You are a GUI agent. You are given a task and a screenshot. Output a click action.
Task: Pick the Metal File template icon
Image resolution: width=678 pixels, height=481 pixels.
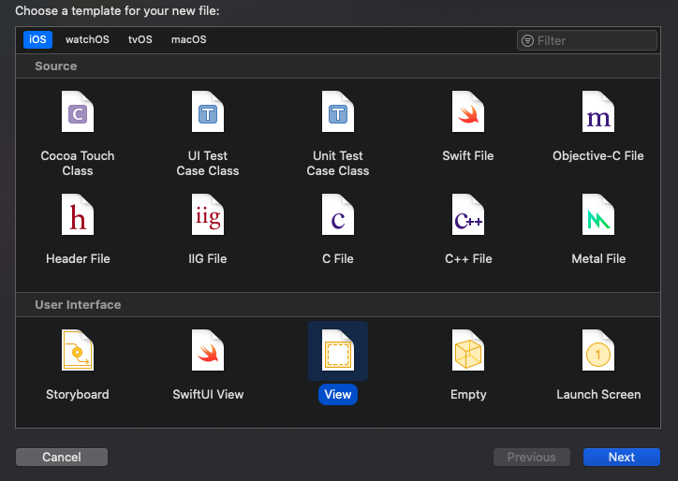click(x=598, y=214)
